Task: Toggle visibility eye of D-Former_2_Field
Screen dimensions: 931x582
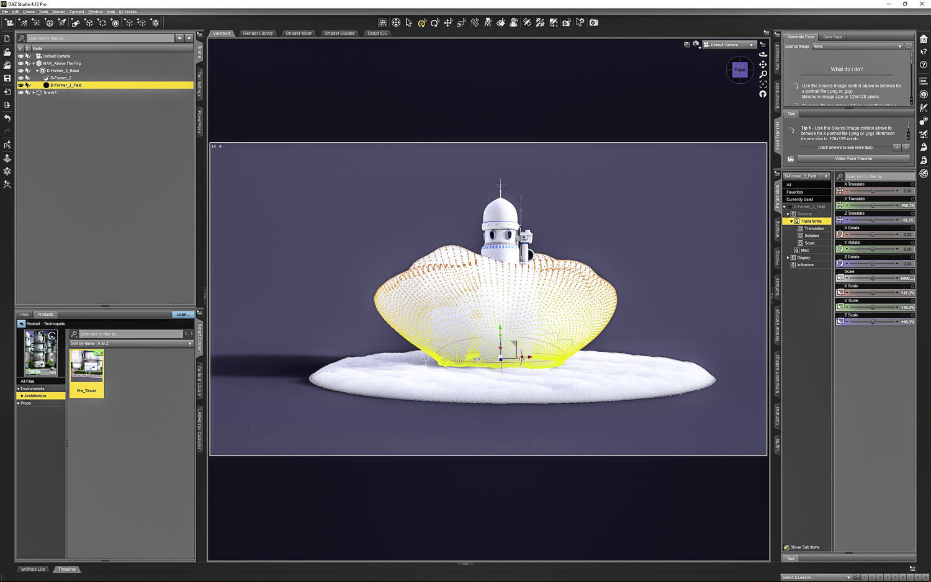Action: pyautogui.click(x=20, y=85)
